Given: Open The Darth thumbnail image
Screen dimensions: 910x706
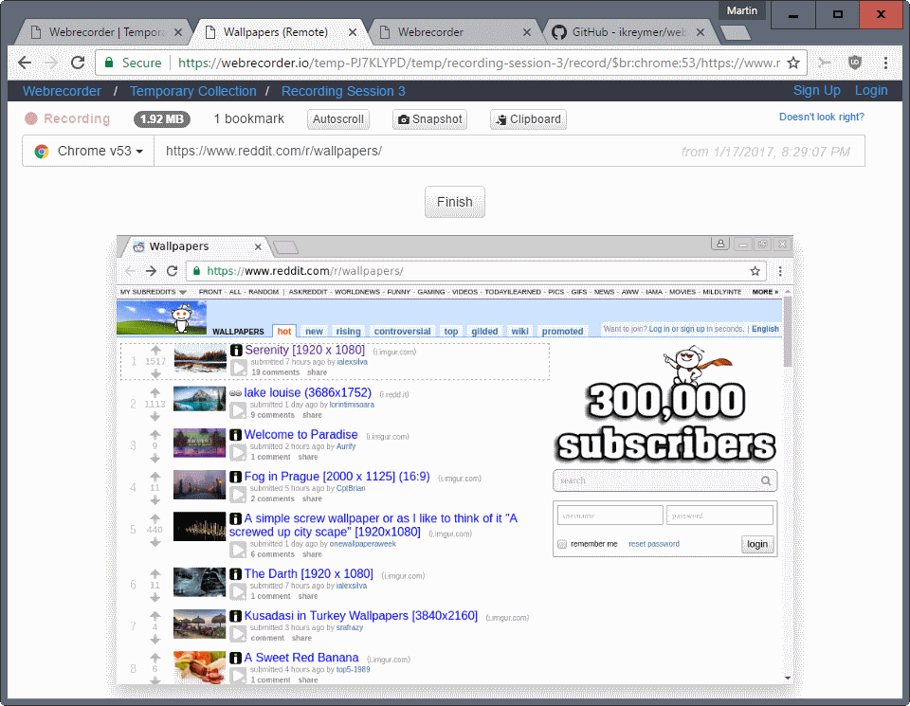Looking at the screenshot, I should pos(199,582).
